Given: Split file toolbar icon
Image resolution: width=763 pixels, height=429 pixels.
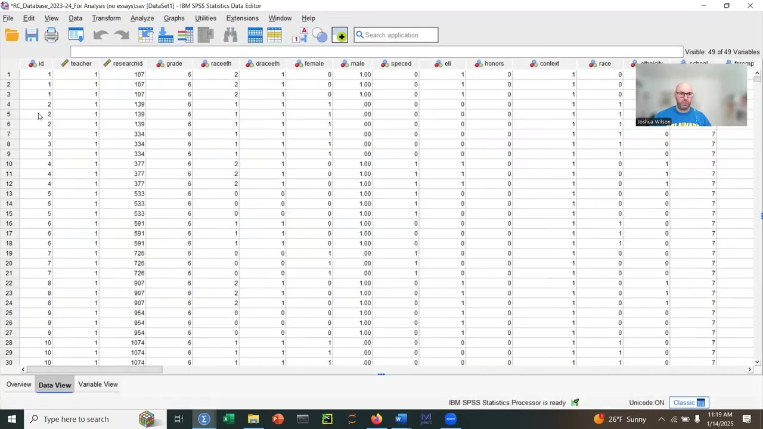Looking at the screenshot, I should point(255,35).
